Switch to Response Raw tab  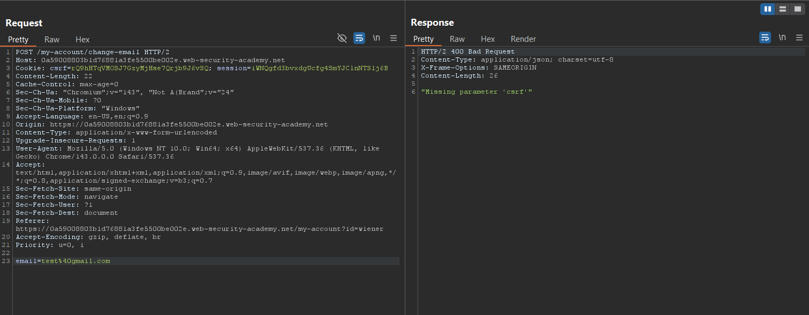457,39
